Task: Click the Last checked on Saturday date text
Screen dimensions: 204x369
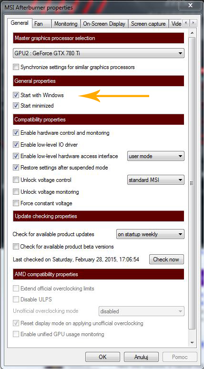Action: (x=76, y=259)
